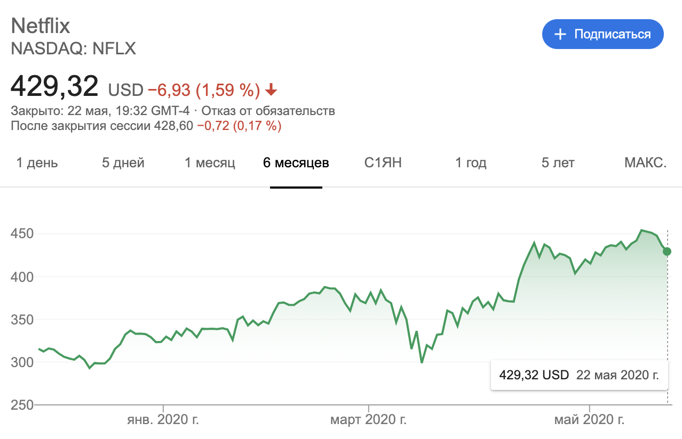Viewport: 682px width, 439px height.
Task: Select the 6 месяцев tab
Action: 296,163
